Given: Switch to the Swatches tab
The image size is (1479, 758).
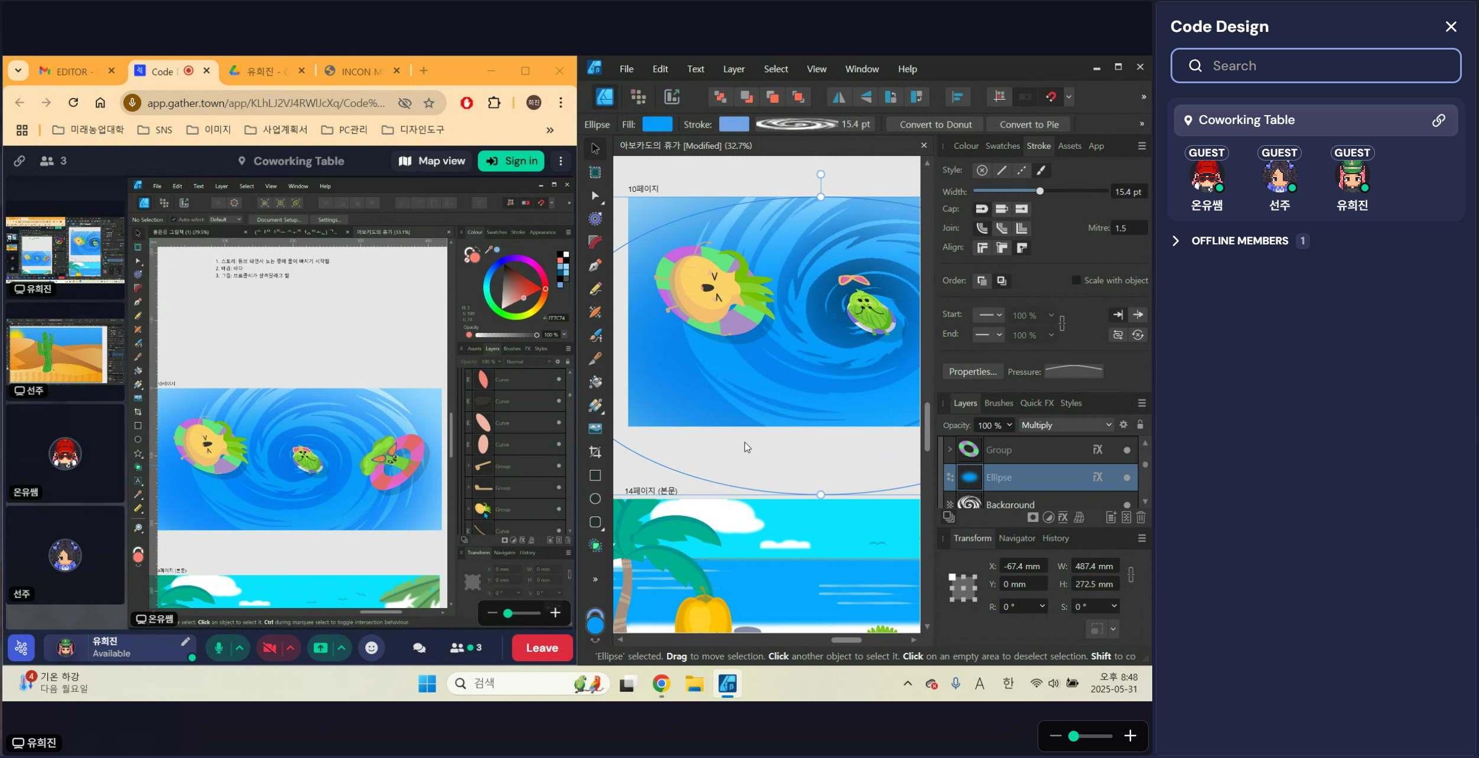Looking at the screenshot, I should point(1002,146).
